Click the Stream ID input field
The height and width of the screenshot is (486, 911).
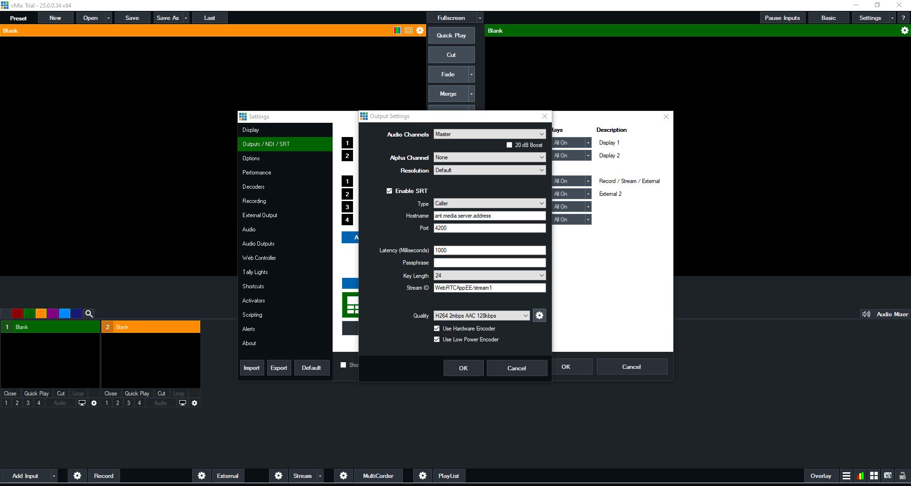pyautogui.click(x=490, y=288)
